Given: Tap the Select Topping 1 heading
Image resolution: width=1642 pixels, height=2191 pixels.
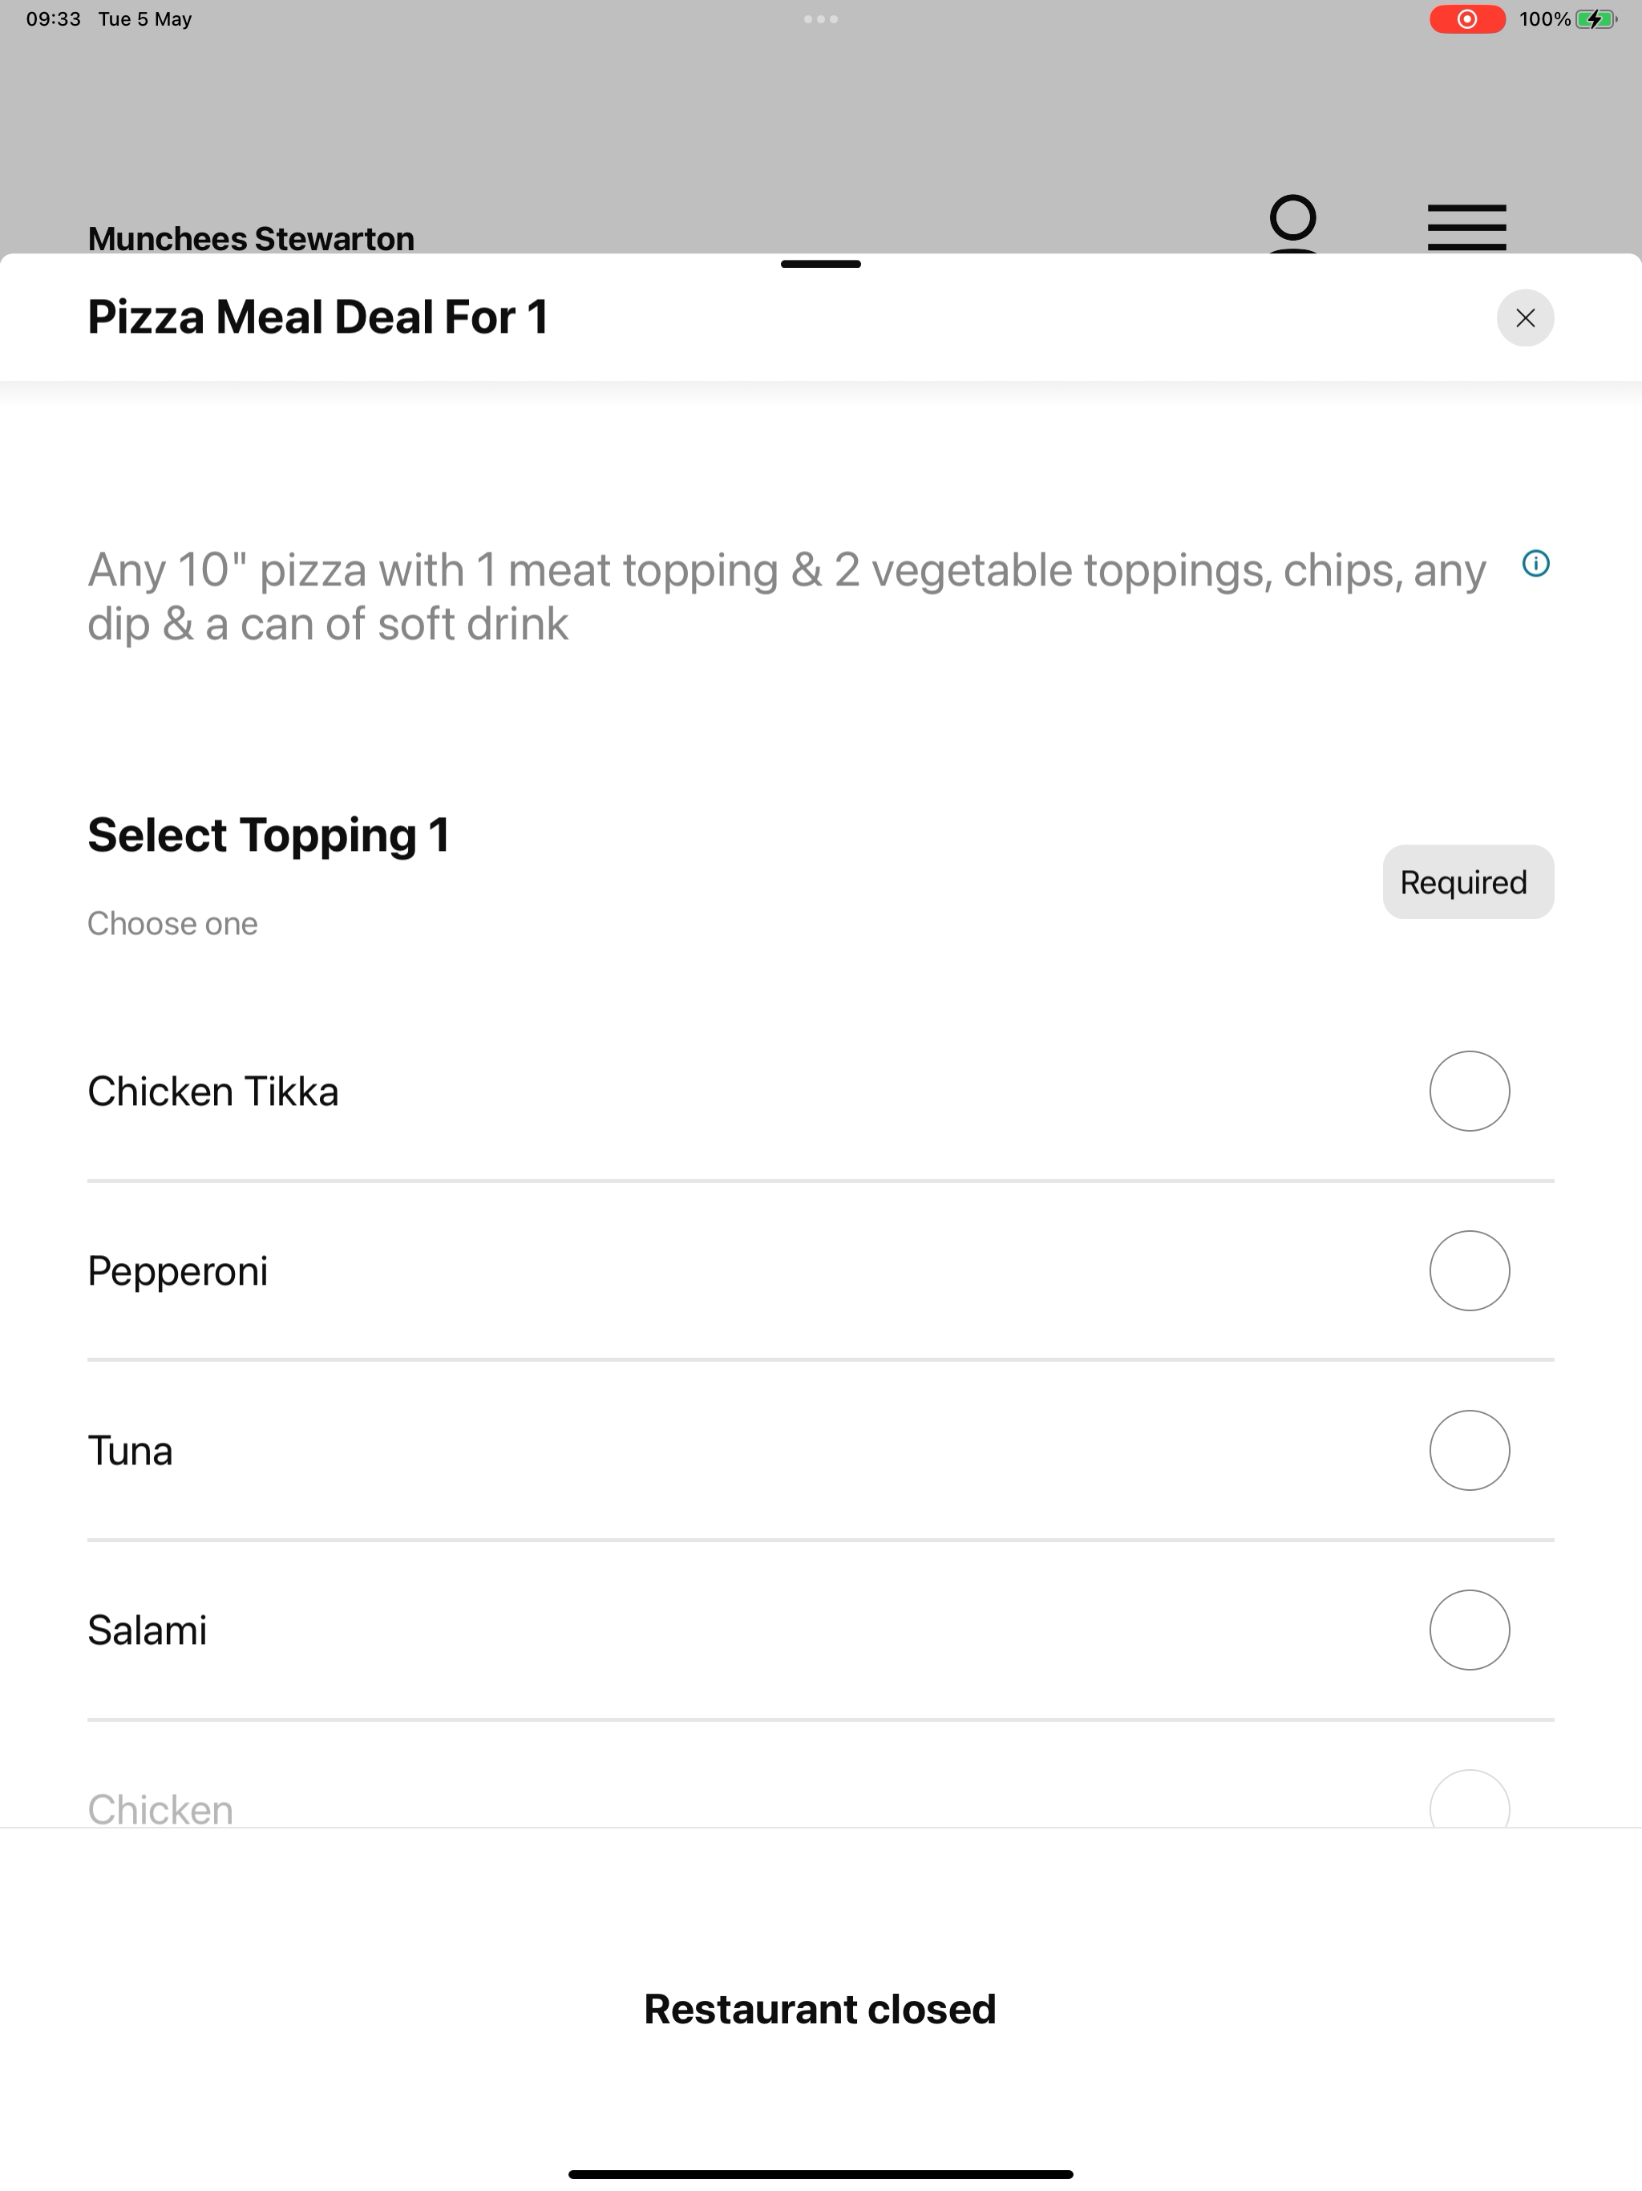Looking at the screenshot, I should tap(269, 835).
